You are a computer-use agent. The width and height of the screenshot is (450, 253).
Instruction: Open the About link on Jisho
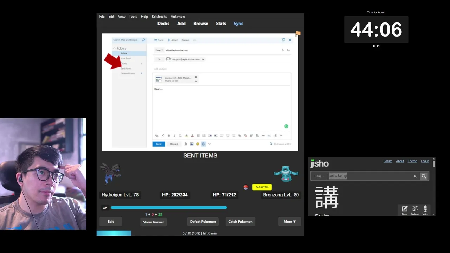point(400,161)
